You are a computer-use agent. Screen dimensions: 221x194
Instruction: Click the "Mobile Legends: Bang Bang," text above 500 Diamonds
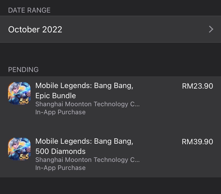point(84,141)
